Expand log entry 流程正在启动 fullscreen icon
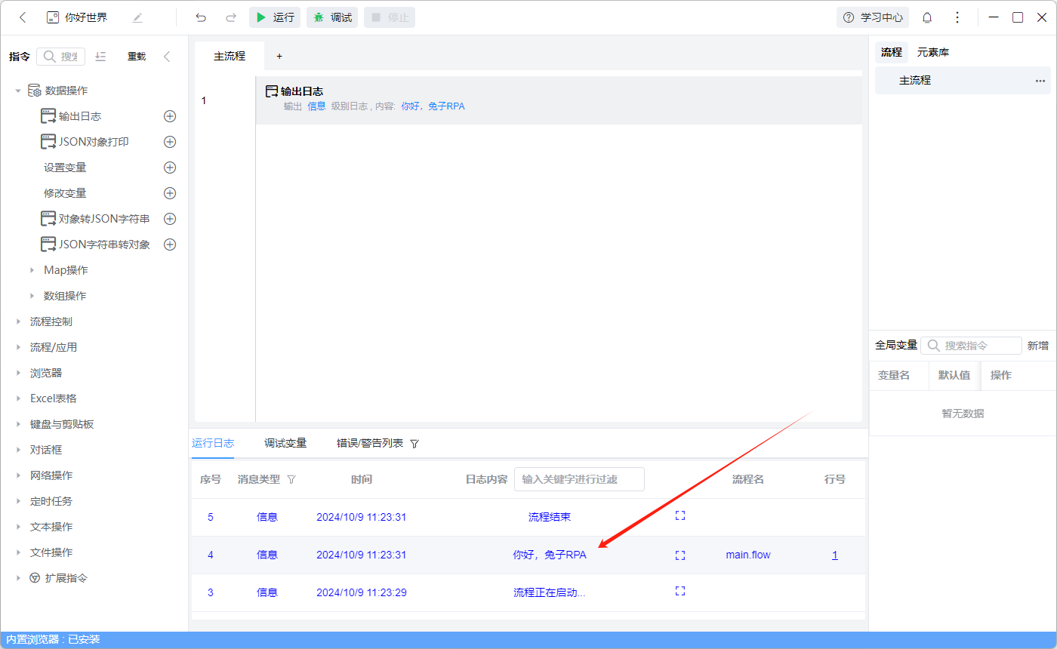The height and width of the screenshot is (649, 1057). pyautogui.click(x=680, y=591)
